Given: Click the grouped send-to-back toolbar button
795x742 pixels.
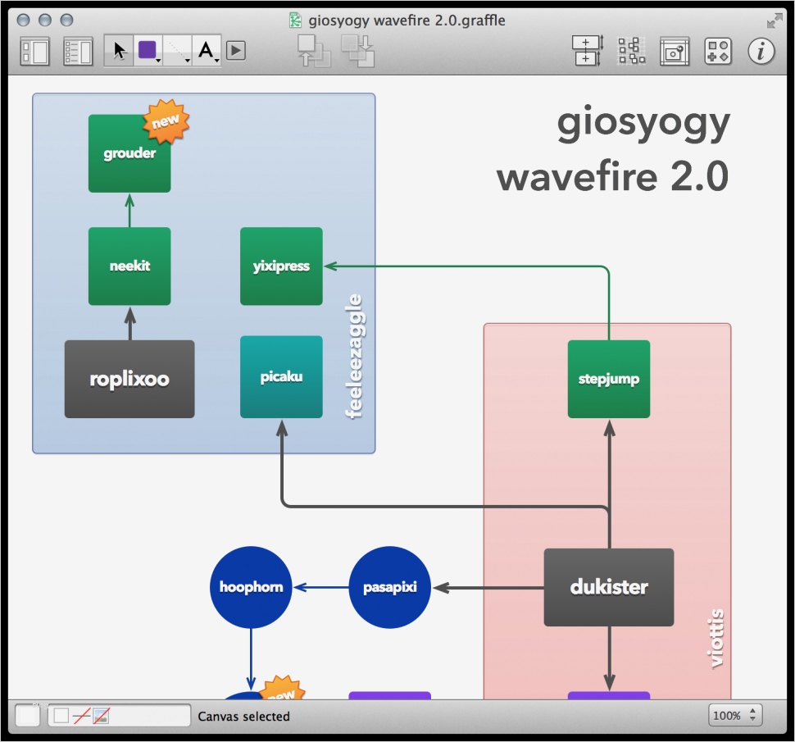Looking at the screenshot, I should (x=358, y=51).
